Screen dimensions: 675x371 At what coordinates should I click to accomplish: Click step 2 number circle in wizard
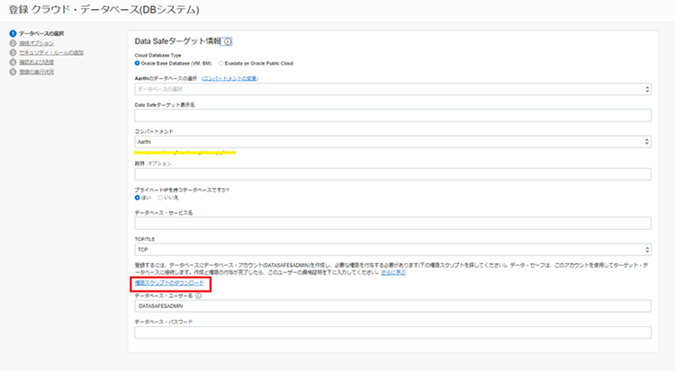tap(13, 42)
